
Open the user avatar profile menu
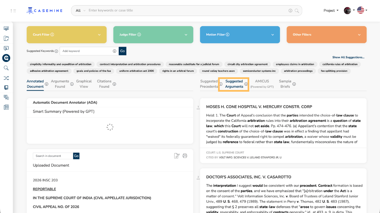click(347, 11)
